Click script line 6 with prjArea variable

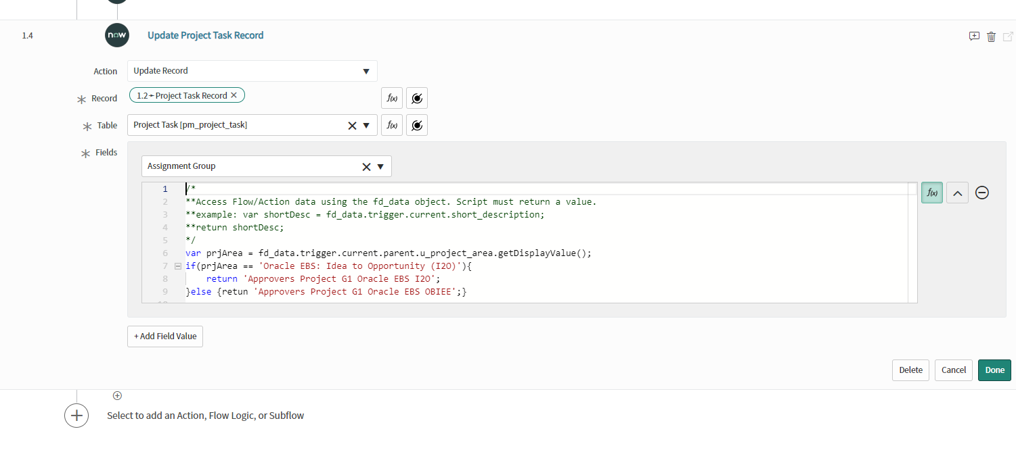[389, 253]
